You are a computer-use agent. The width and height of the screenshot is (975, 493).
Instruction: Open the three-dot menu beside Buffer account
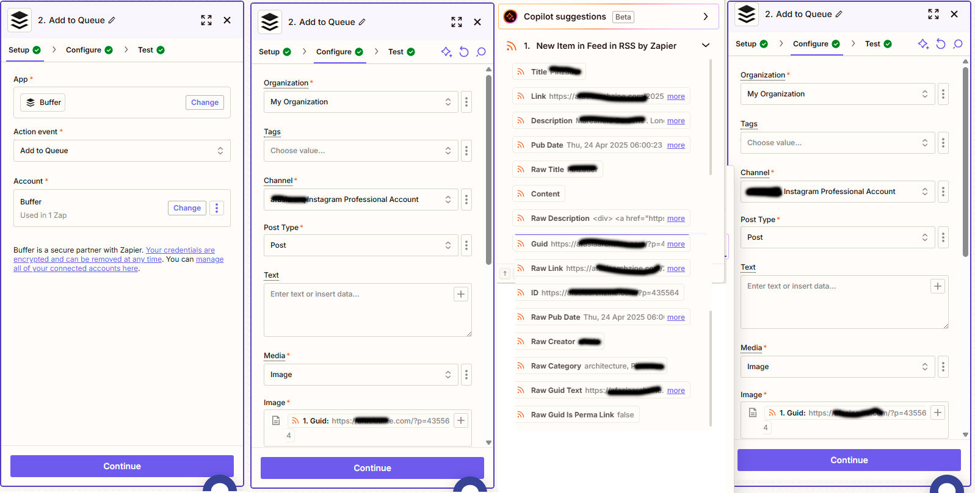pyautogui.click(x=217, y=208)
